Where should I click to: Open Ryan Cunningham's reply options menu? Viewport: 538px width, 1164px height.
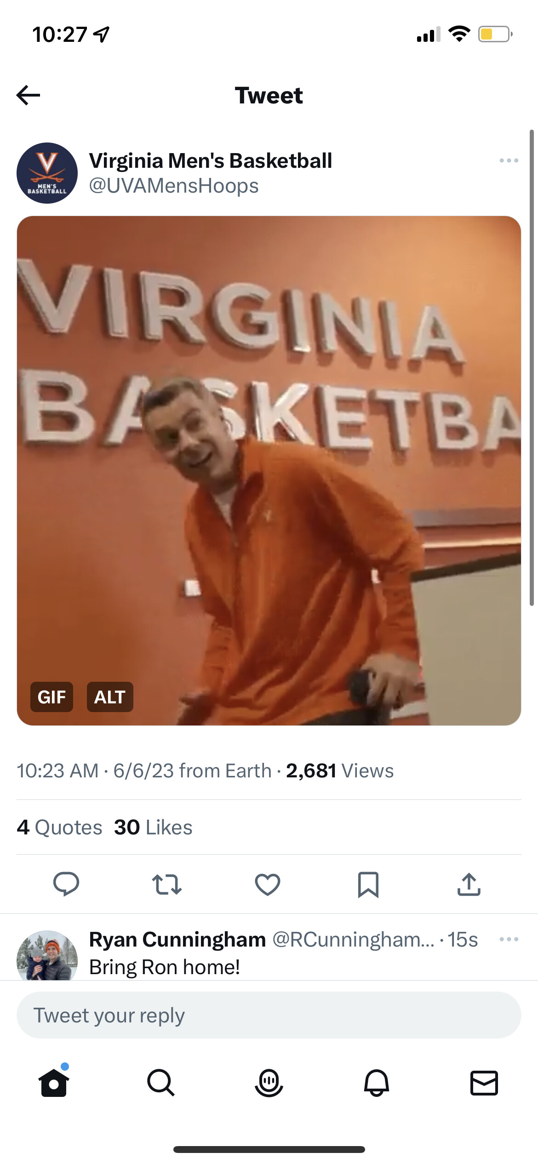(509, 939)
